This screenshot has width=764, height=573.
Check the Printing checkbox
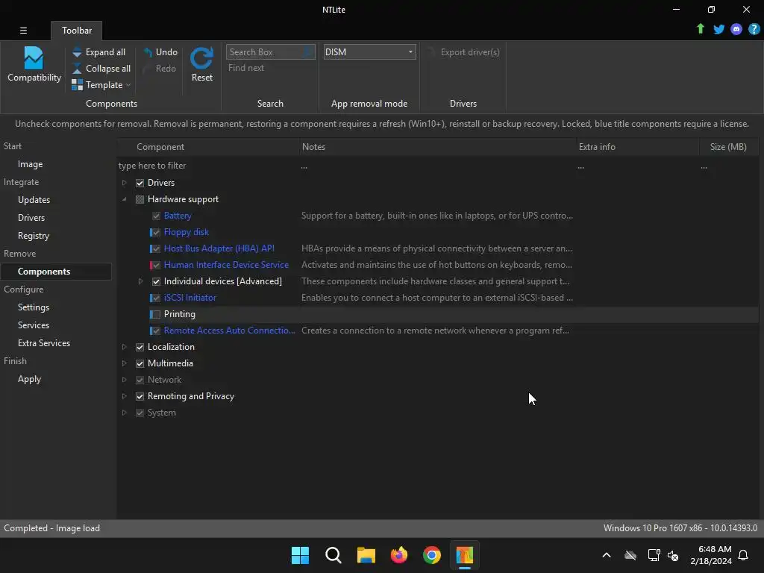156,315
